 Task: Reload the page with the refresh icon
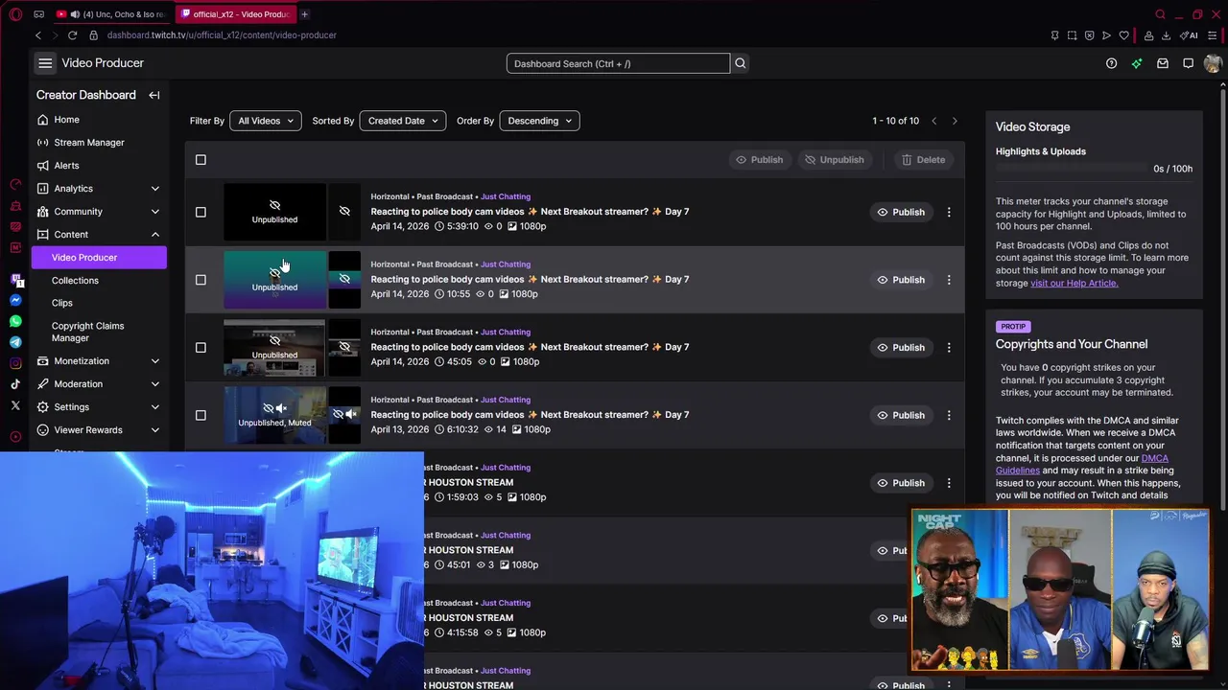(72, 35)
